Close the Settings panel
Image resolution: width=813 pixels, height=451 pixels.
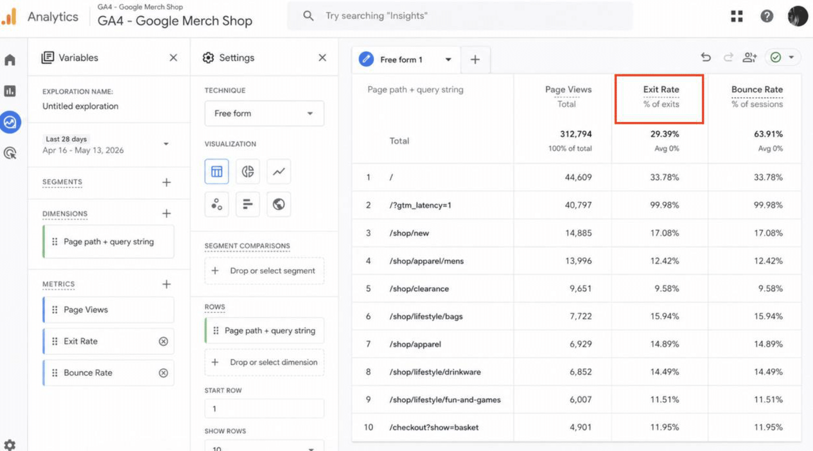click(x=322, y=58)
